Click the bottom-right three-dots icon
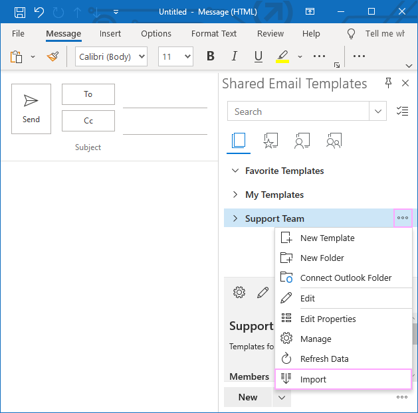Viewport: 418px width, 413px height. (x=402, y=397)
